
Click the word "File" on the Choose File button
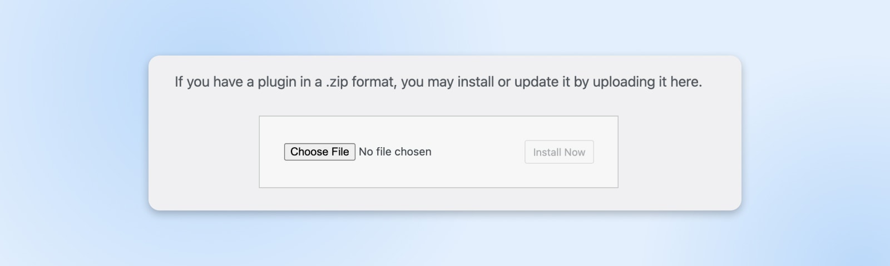point(340,152)
